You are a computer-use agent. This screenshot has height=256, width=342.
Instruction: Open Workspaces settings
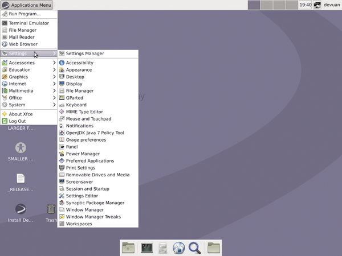point(98,224)
